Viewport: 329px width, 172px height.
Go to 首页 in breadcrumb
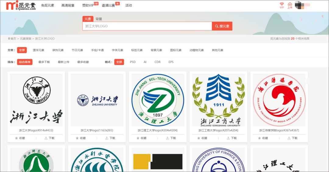(13, 39)
